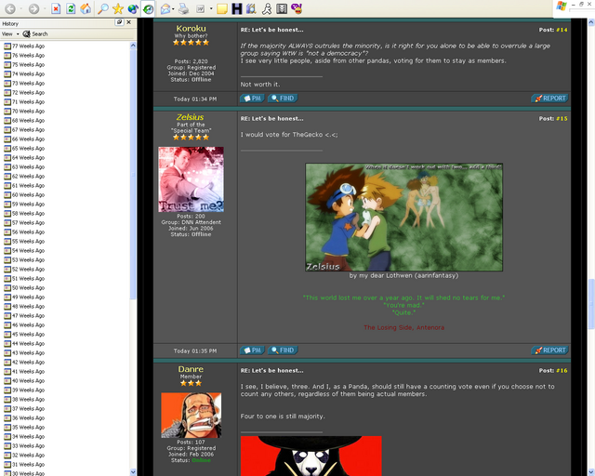The height and width of the screenshot is (476, 595).
Task: Open the Mail button dropdown arrow
Action: 173,8
